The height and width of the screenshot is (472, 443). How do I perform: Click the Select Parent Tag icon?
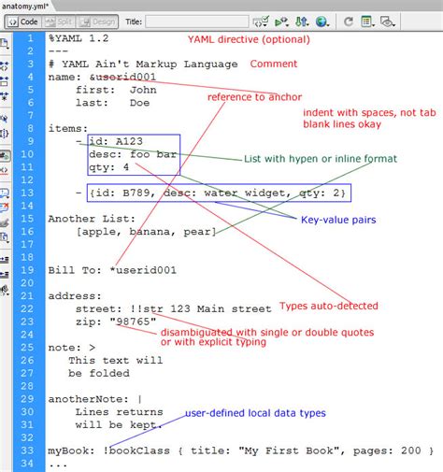(5, 119)
